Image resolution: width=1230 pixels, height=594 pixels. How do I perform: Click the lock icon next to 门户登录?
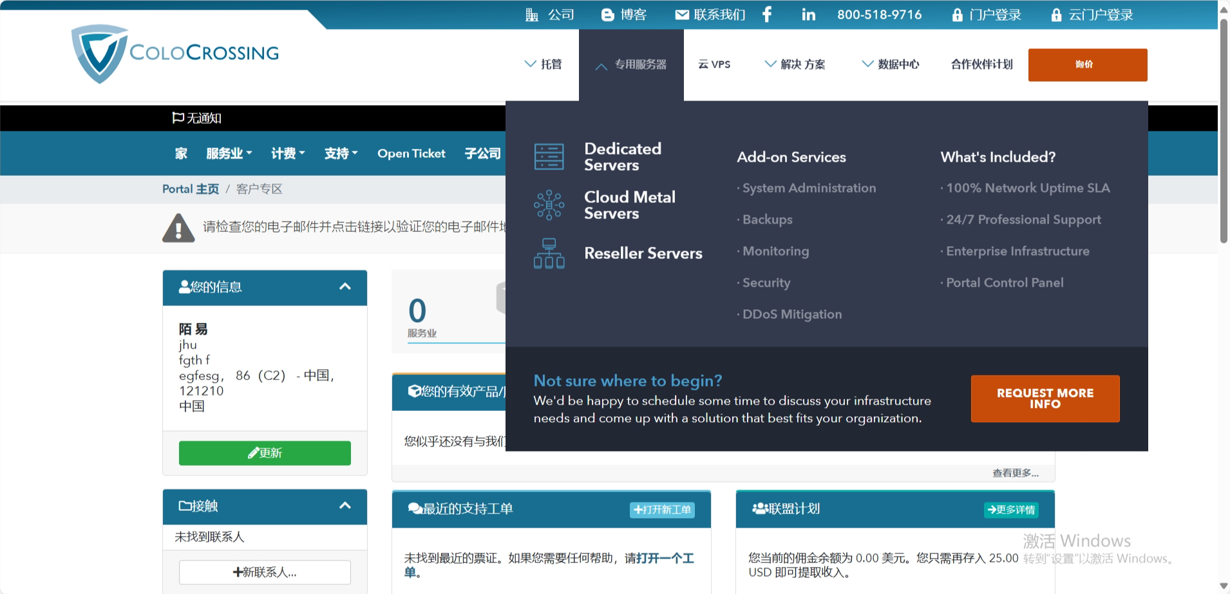coord(957,14)
